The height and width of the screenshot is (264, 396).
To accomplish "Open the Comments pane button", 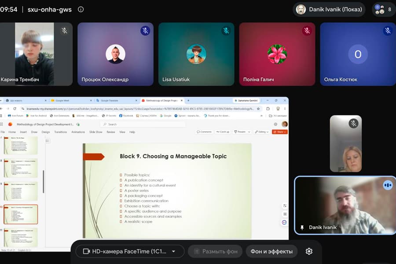I will (x=204, y=132).
